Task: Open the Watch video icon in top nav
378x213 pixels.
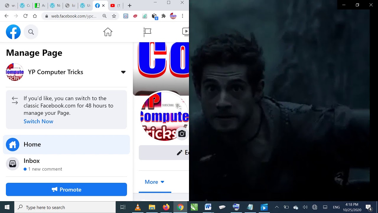Action: 185,32
